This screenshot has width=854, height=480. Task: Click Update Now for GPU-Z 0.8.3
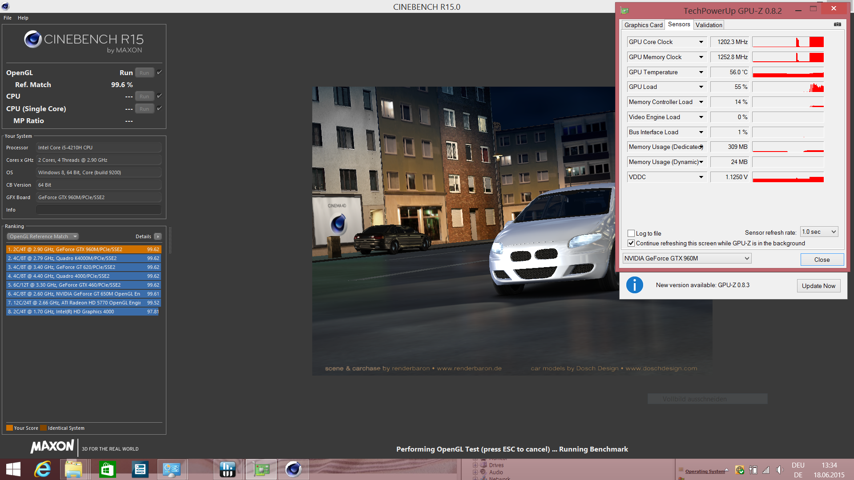818,286
